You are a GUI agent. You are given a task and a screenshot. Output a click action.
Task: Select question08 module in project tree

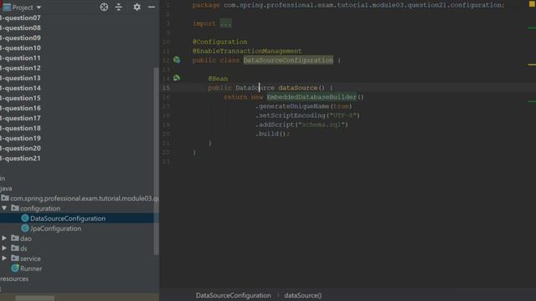(x=20, y=28)
